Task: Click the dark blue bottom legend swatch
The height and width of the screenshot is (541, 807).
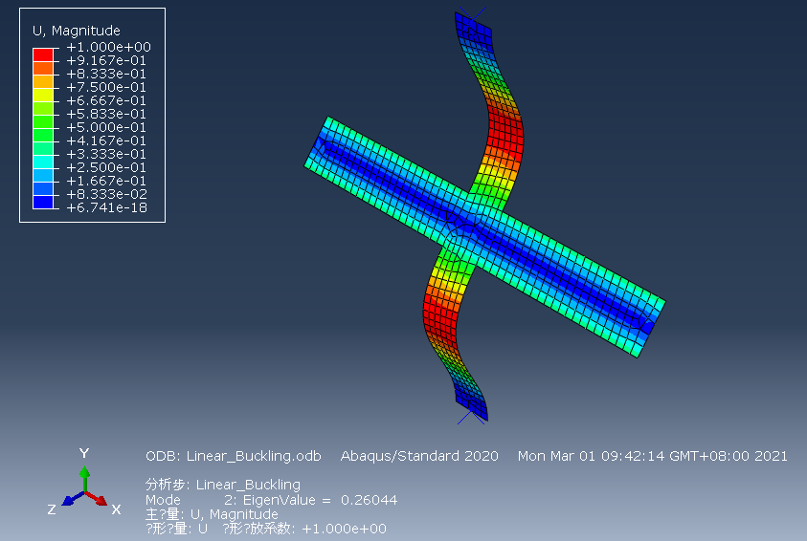Action: click(x=43, y=202)
